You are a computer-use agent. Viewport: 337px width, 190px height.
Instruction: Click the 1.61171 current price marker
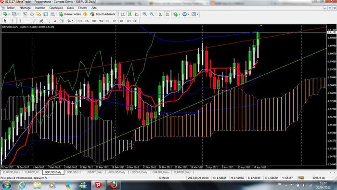(332, 32)
